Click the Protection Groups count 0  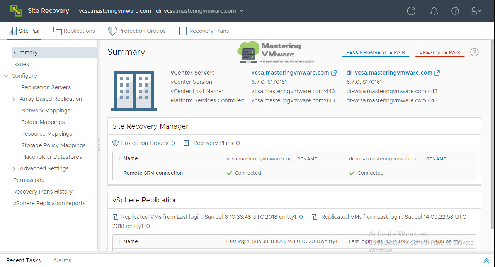(173, 143)
